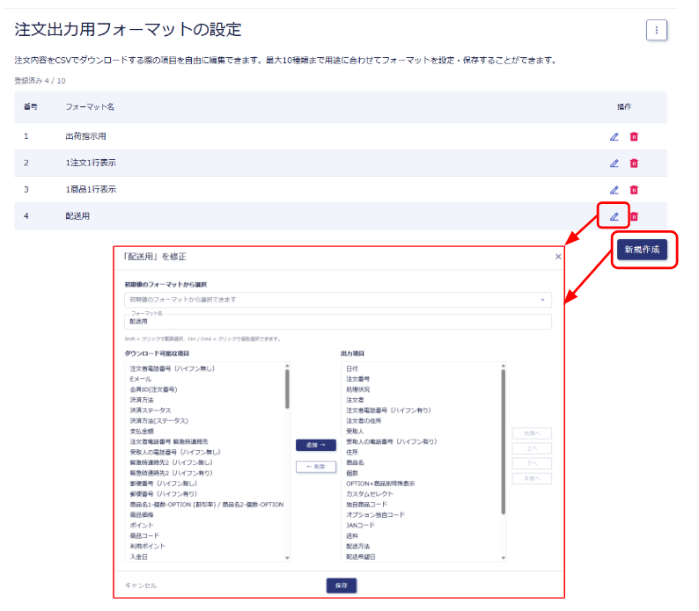This screenshot has height=611, width=699.
Task: Select 注文番号 in output items
Action: tap(357, 379)
